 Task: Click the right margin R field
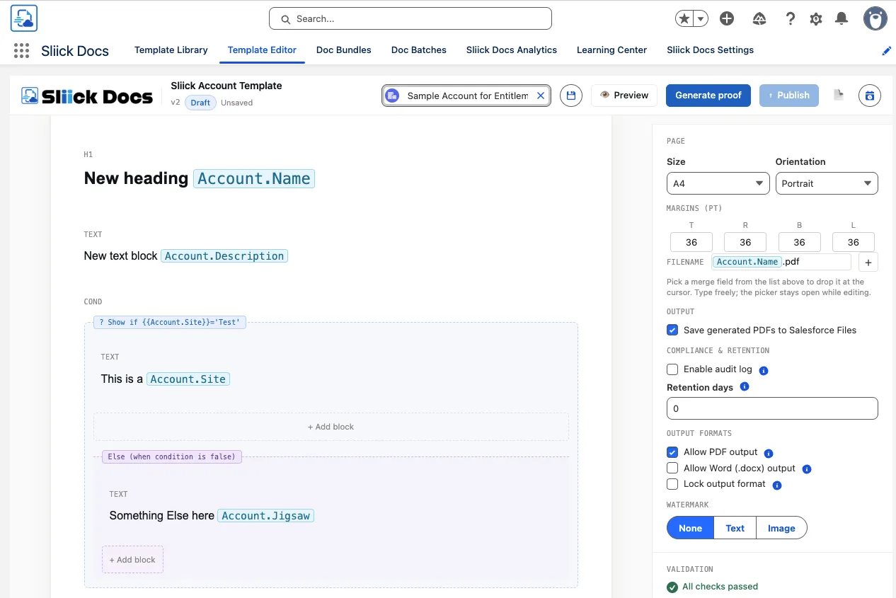click(745, 242)
